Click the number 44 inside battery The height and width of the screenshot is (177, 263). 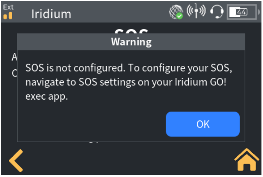[x=242, y=12]
